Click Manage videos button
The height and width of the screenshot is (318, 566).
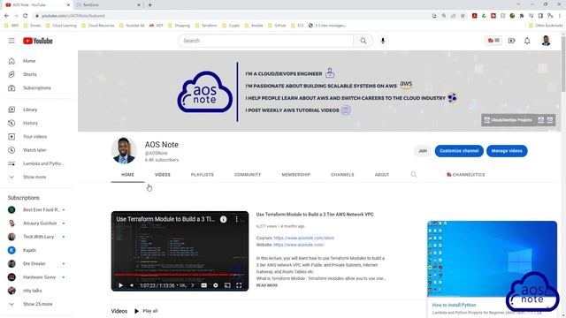(x=507, y=151)
